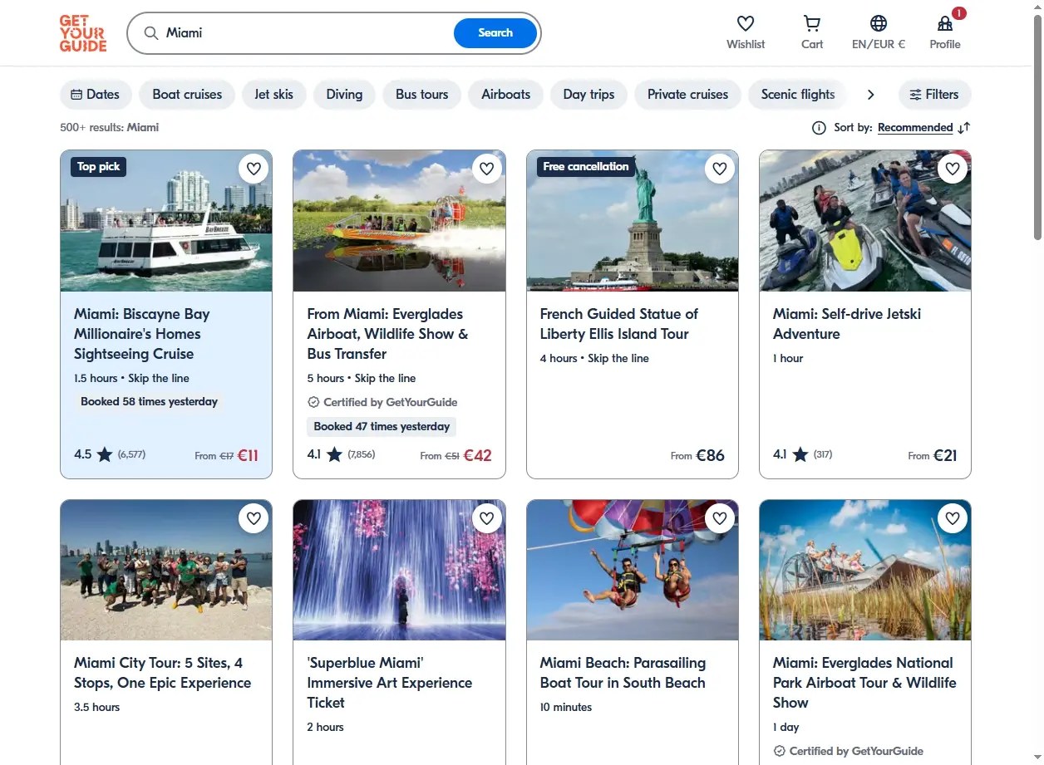Save Parasailing Boat Tour to wishlist
This screenshot has width=1044, height=765.
point(720,518)
